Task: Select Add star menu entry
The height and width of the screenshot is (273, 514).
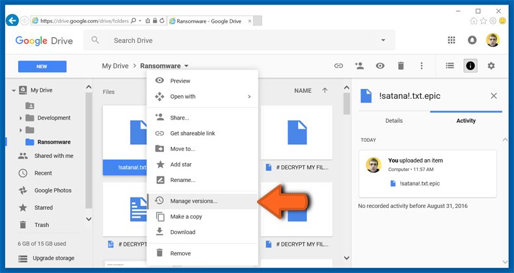Action: pos(202,164)
